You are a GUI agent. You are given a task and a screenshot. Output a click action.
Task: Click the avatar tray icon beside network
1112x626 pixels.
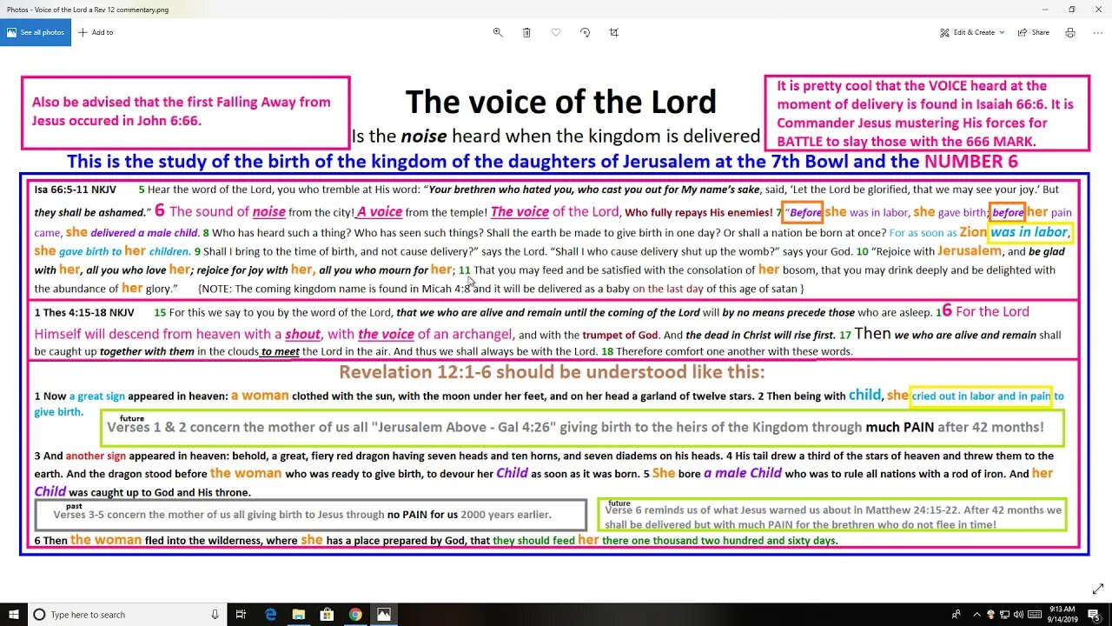[990, 615]
